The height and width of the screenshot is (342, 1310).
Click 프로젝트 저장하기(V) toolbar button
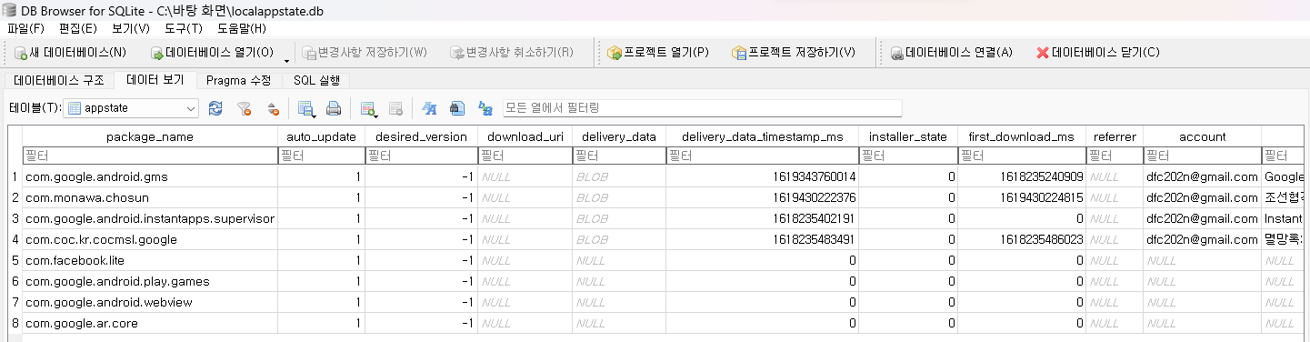pos(793,52)
